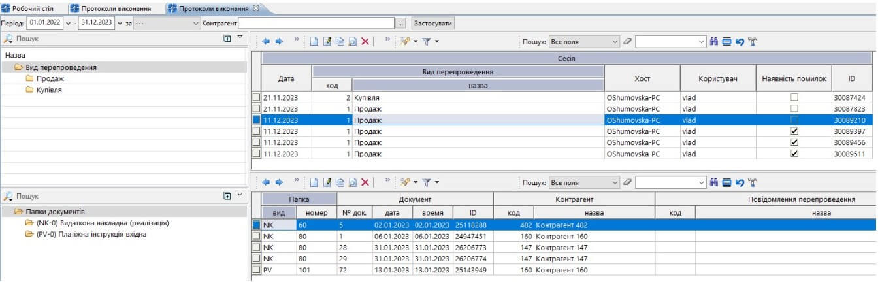Viewport: 880px width, 296px height.
Task: Sort by the Хост column header
Action: coord(642,78)
